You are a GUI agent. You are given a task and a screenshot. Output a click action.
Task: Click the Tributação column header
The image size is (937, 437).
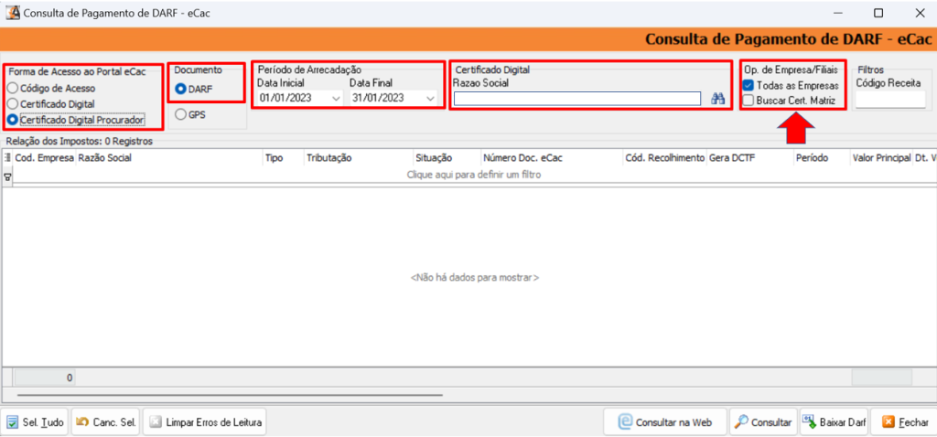[x=359, y=158]
